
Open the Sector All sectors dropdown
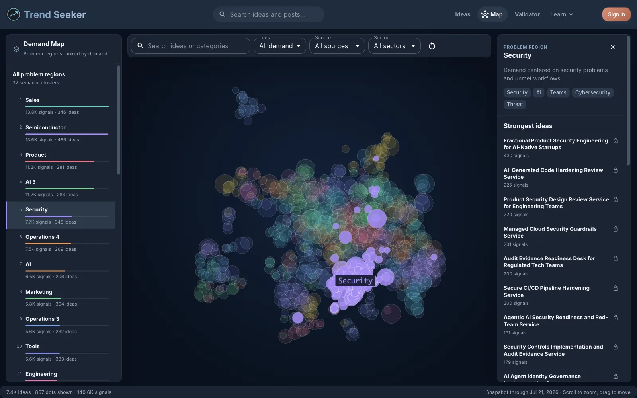(x=395, y=46)
